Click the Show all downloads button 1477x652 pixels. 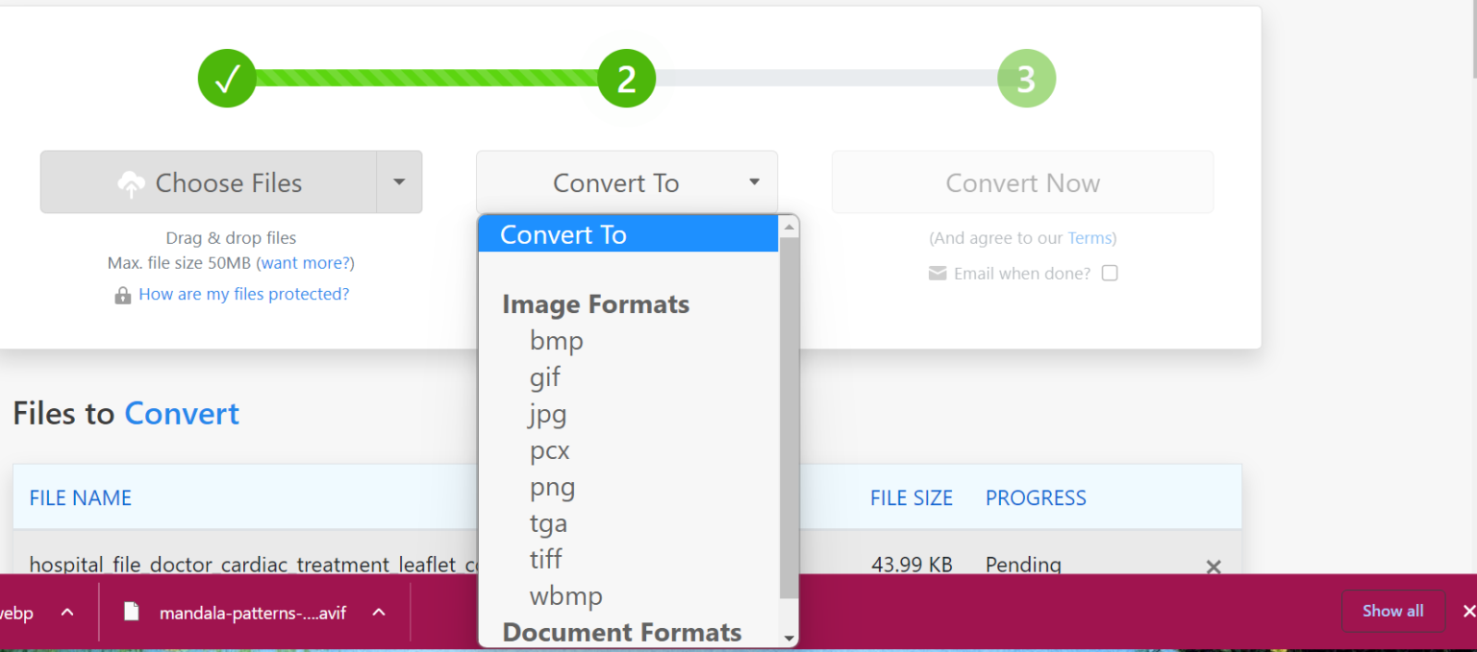pyautogui.click(x=1393, y=611)
